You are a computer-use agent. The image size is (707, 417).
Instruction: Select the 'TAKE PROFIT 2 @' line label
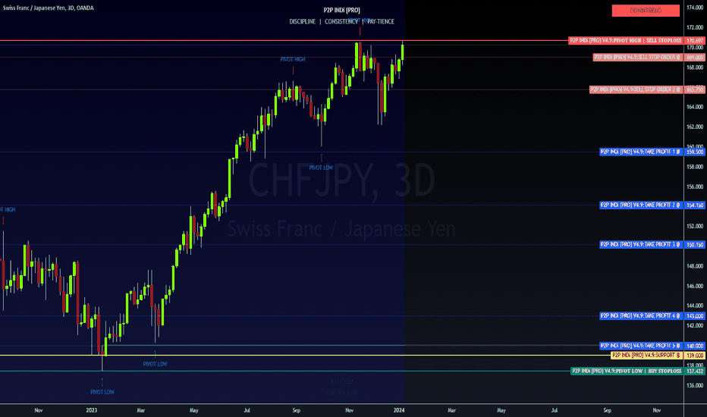[641, 205]
